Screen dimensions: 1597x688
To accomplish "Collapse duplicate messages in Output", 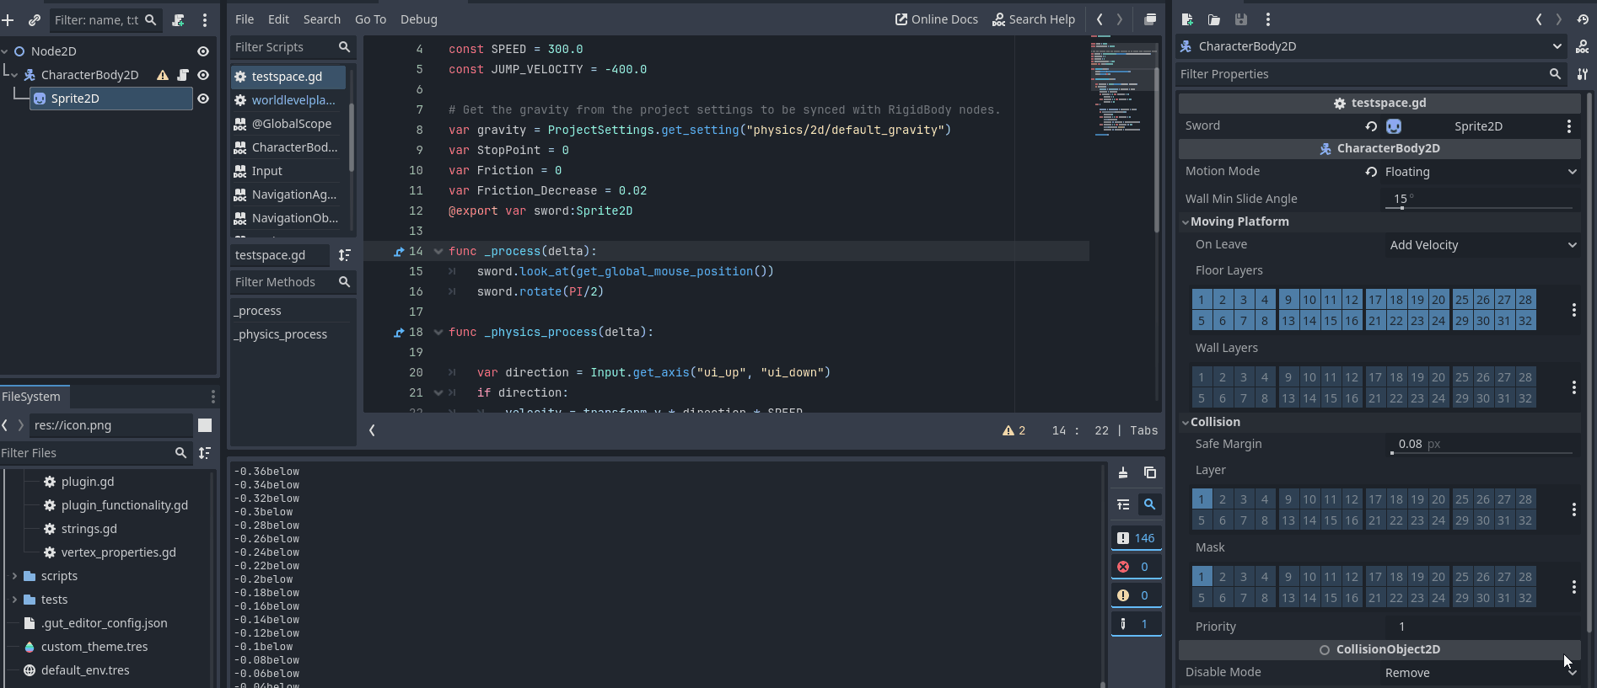I will (x=1123, y=504).
